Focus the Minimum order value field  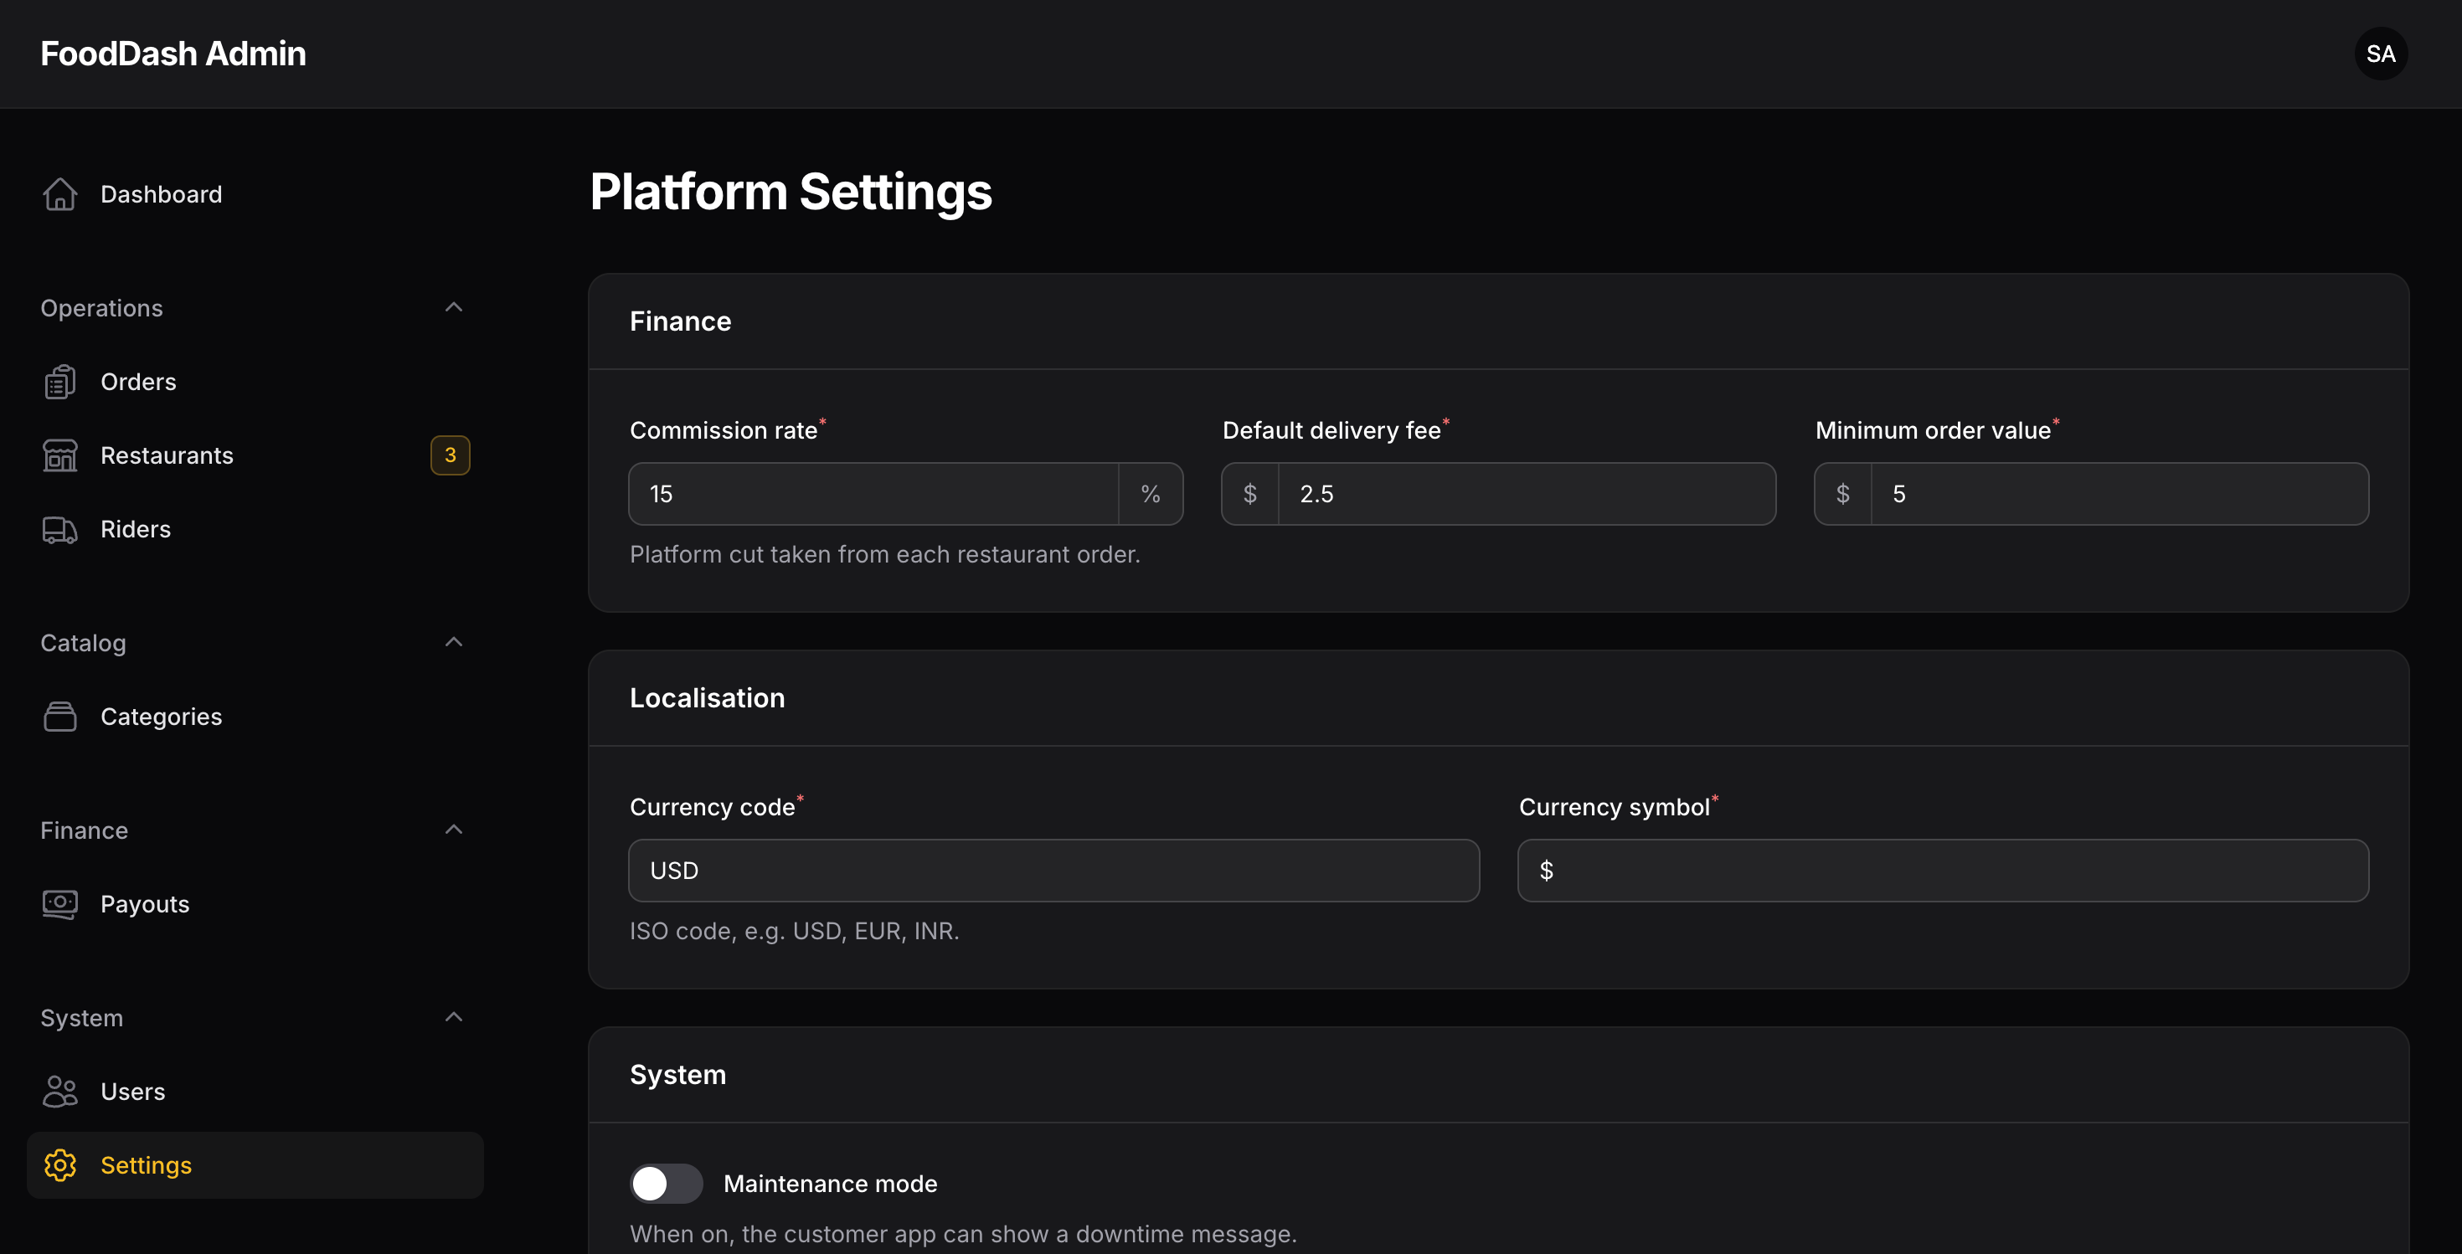tap(2119, 494)
